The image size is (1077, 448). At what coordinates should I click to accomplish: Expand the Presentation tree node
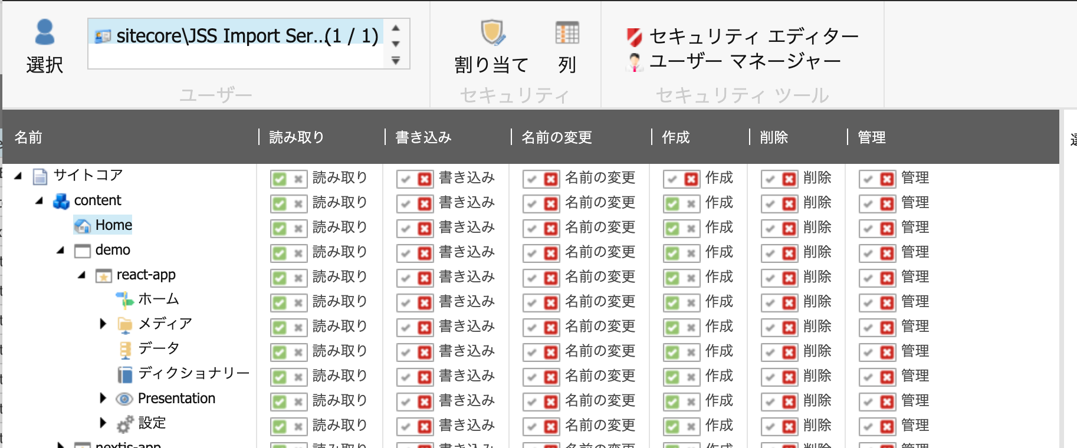coord(103,398)
